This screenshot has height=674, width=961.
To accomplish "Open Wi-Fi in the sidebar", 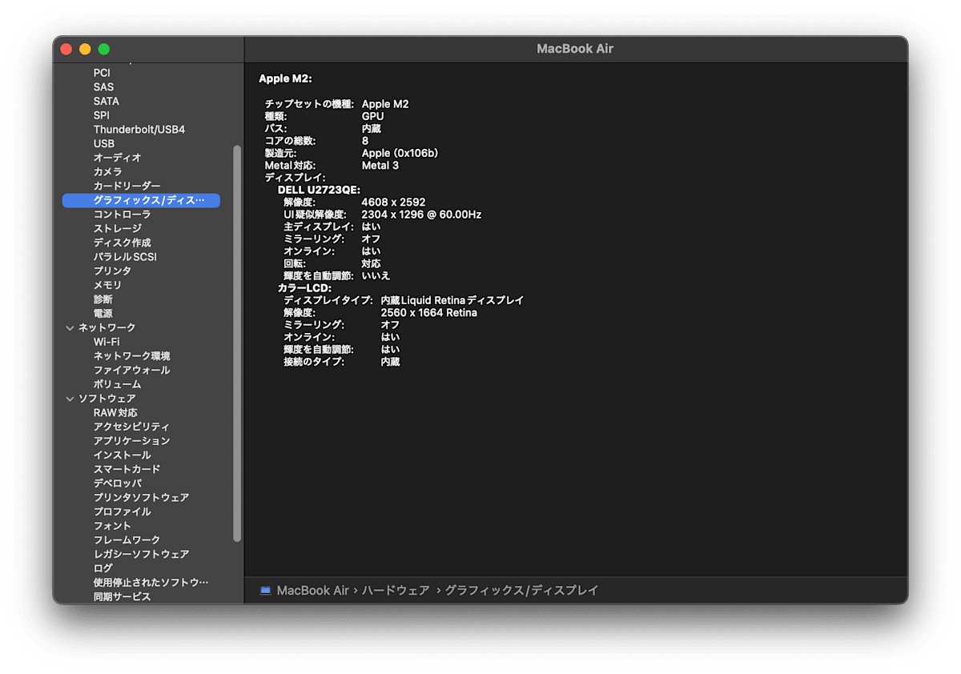I will [x=107, y=342].
